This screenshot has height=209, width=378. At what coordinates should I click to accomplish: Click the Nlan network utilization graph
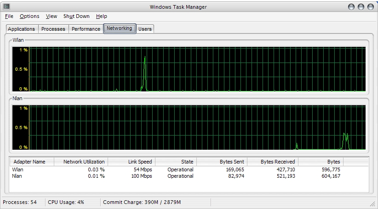coord(189,127)
